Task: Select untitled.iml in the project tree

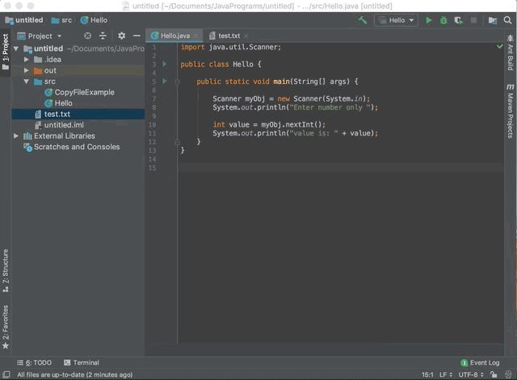Action: point(59,125)
